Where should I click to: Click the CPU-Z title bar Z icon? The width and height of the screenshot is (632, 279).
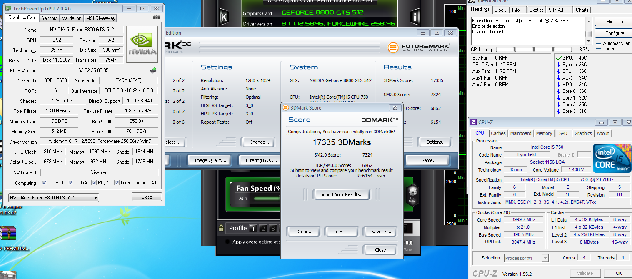(473, 122)
